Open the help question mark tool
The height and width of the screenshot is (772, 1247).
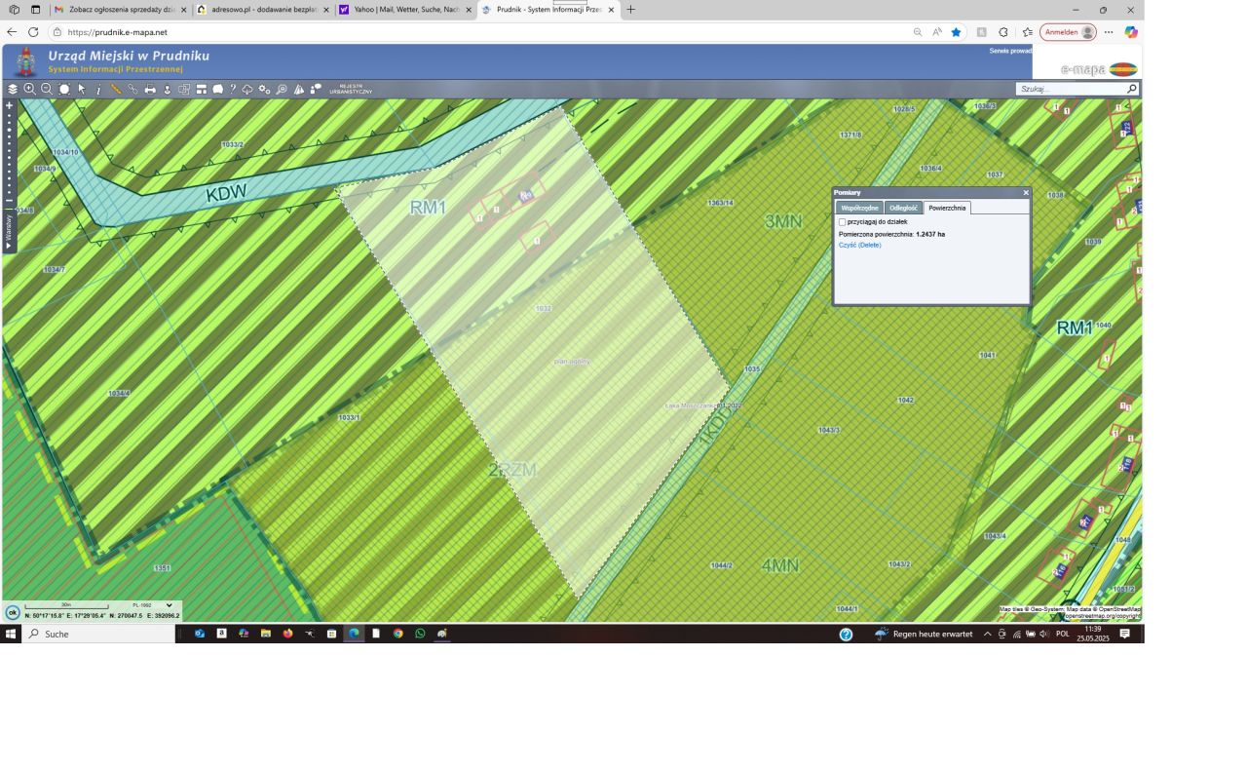[x=233, y=89]
